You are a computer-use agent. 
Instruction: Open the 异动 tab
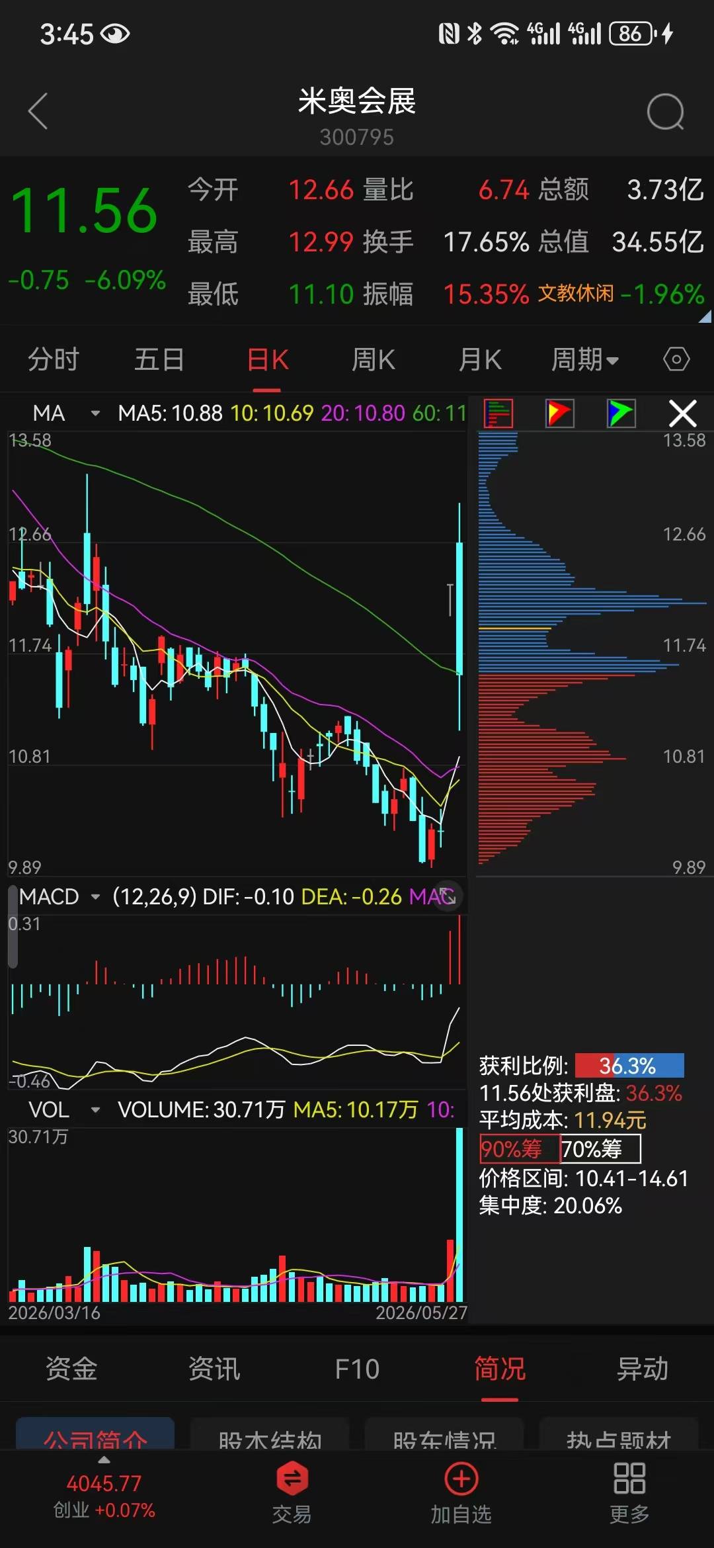pyautogui.click(x=643, y=1369)
